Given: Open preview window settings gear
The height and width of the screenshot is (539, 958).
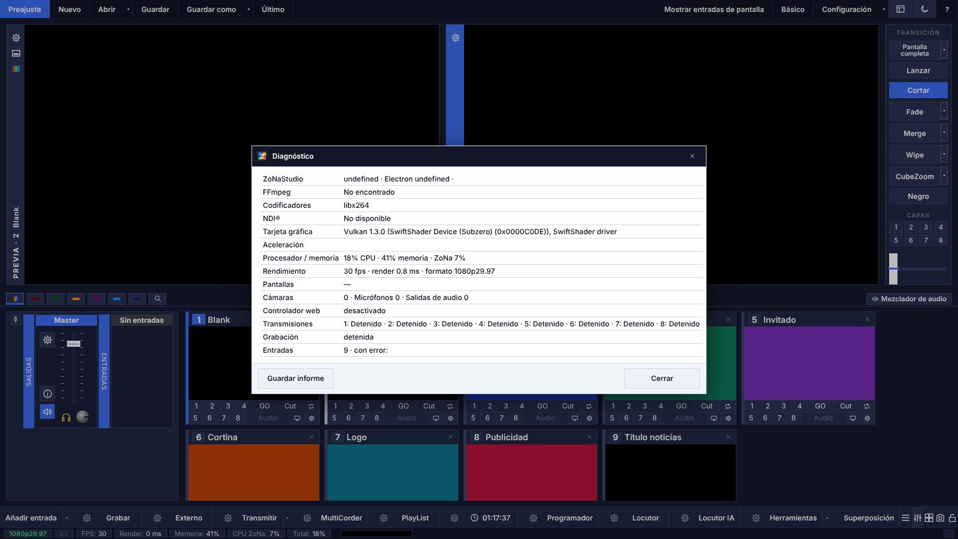Looking at the screenshot, I should (x=16, y=38).
